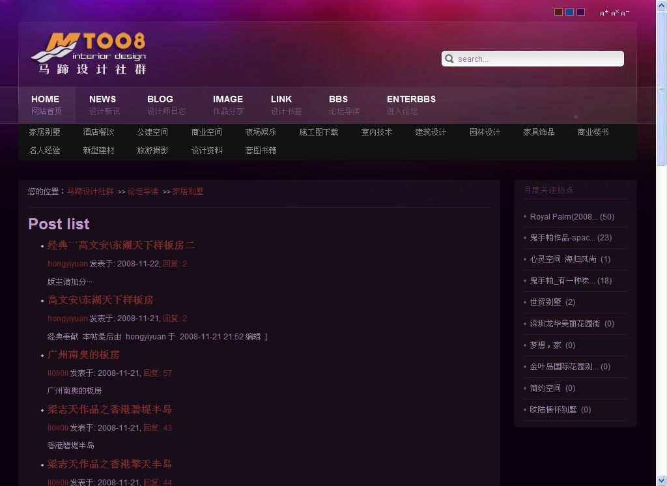Open hot topic 世贸别墅 (2)

[x=552, y=302]
